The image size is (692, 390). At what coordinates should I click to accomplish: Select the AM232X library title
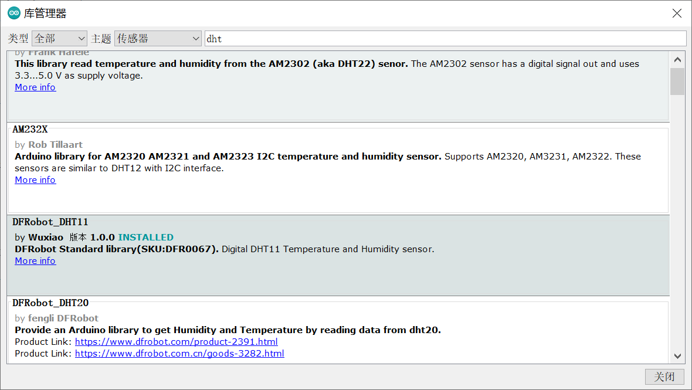[x=30, y=129]
